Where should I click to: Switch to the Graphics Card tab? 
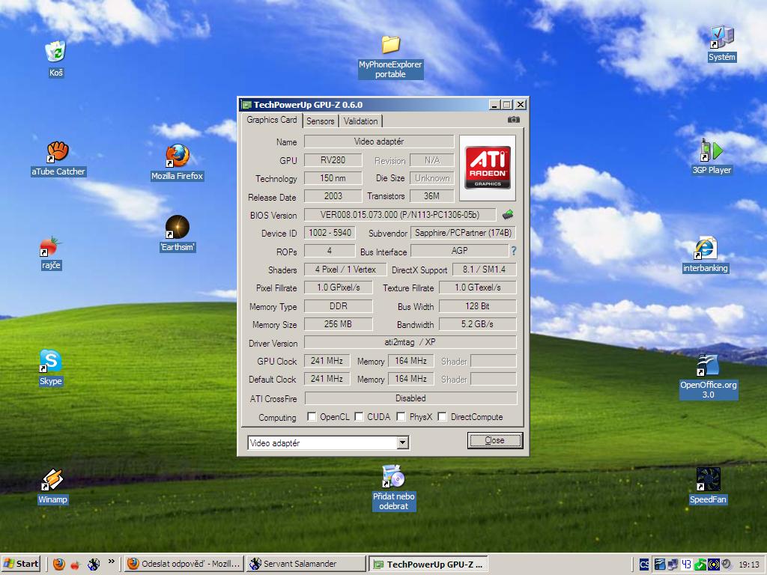(x=271, y=120)
